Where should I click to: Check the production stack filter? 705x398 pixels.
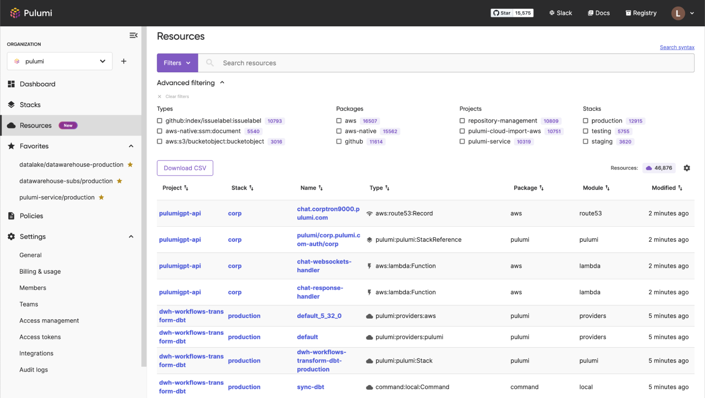click(x=586, y=121)
